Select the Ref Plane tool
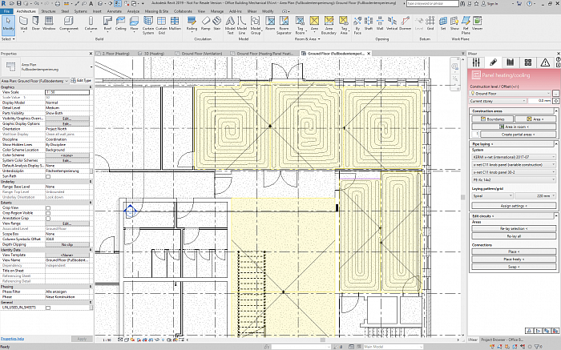Screen dimensions: 561x350 [x=466, y=26]
